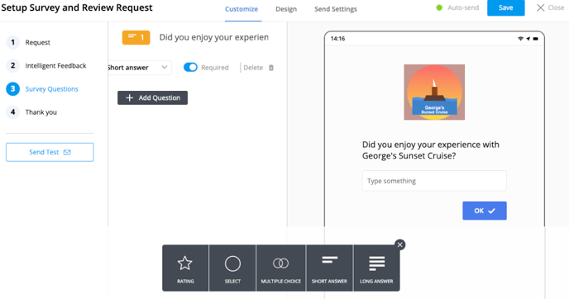Click the OK button in preview

(x=485, y=211)
